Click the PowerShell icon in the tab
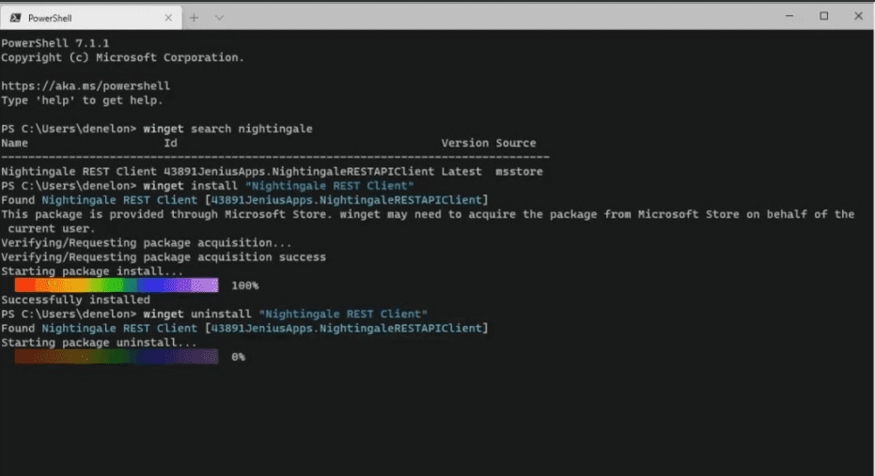Viewport: 875px width, 476px height. (15, 17)
